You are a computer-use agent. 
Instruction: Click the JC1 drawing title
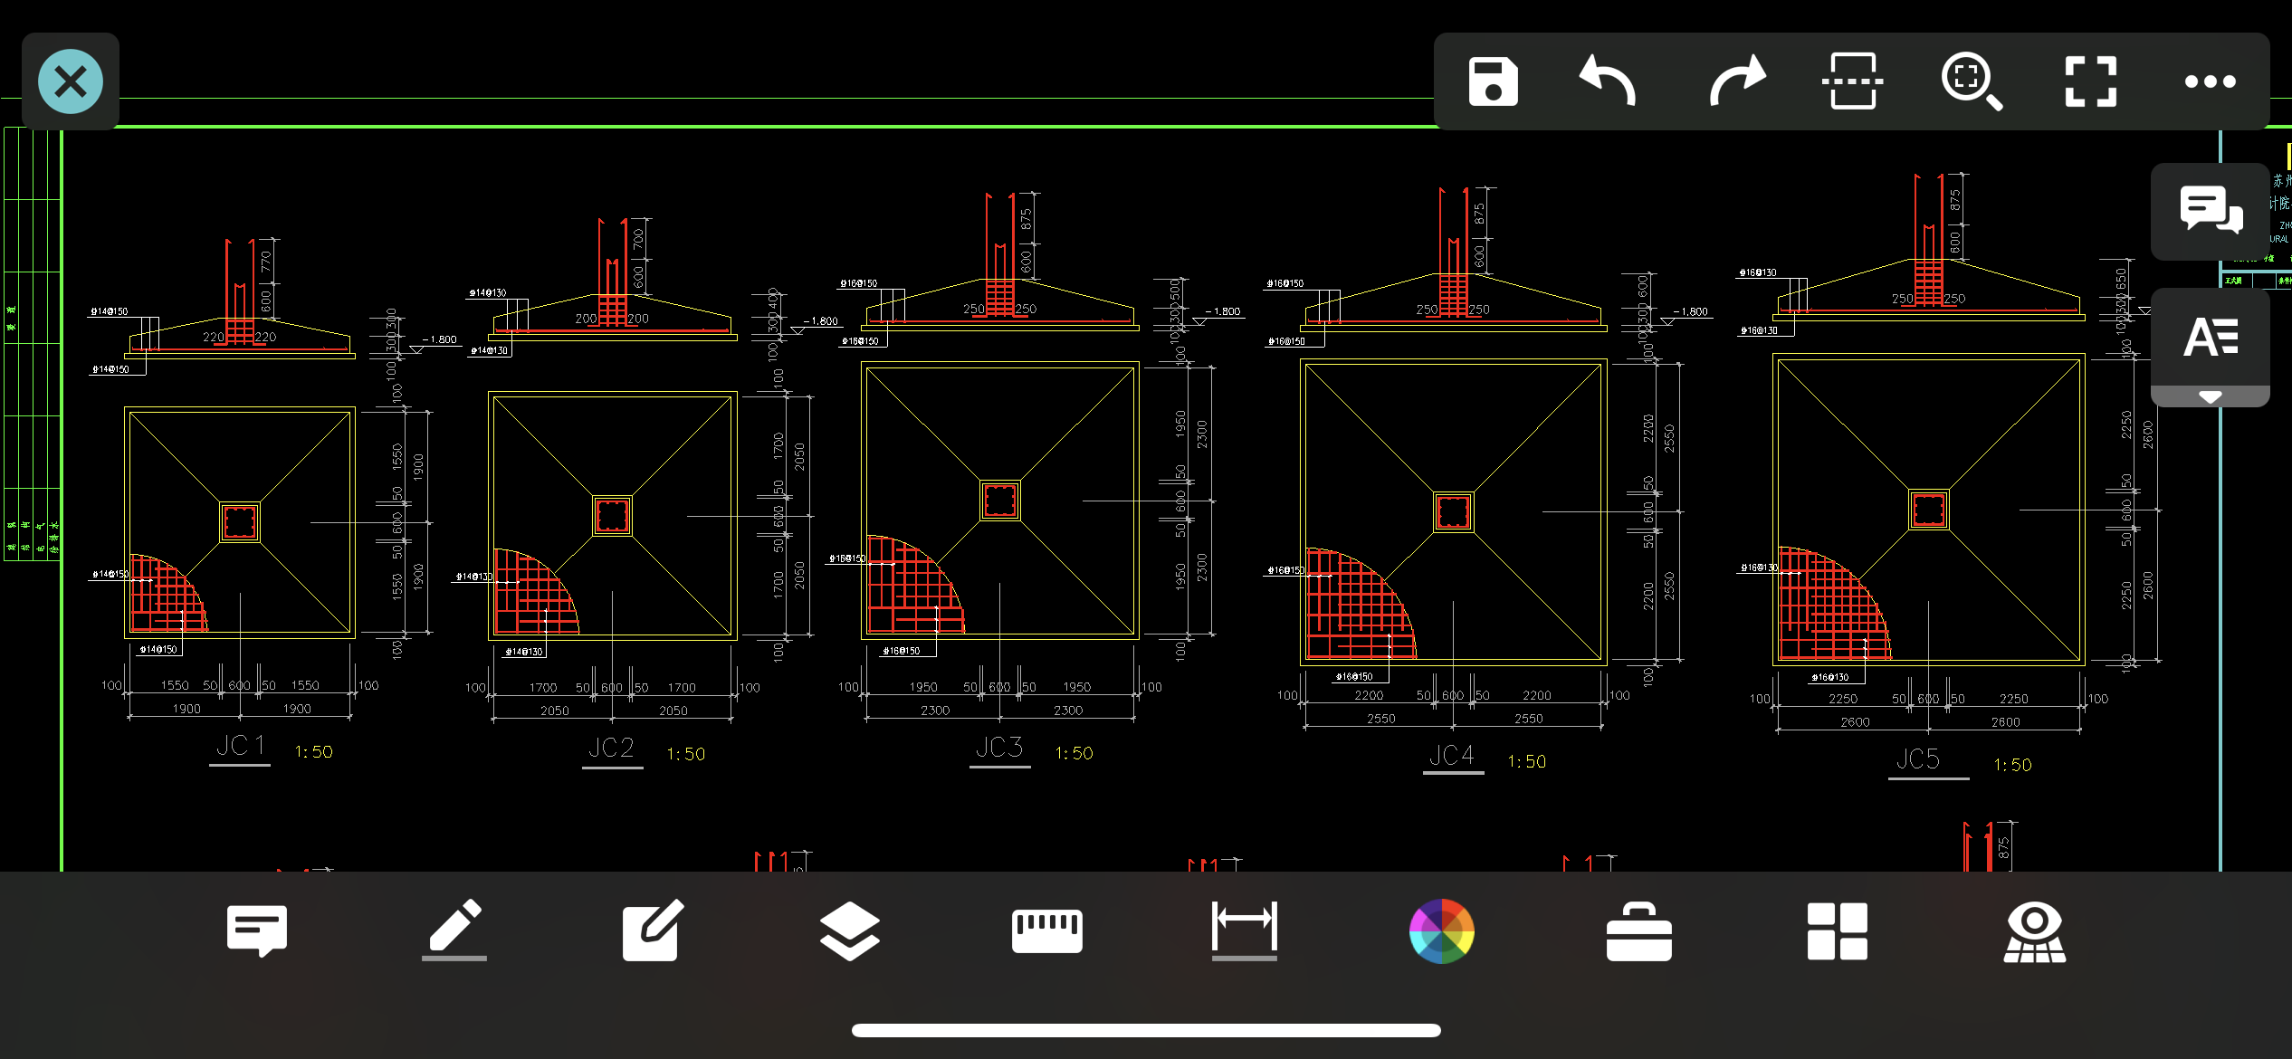click(x=240, y=746)
